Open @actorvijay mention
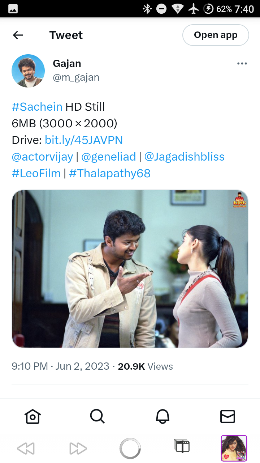This screenshot has height=463, width=260. coord(43,157)
